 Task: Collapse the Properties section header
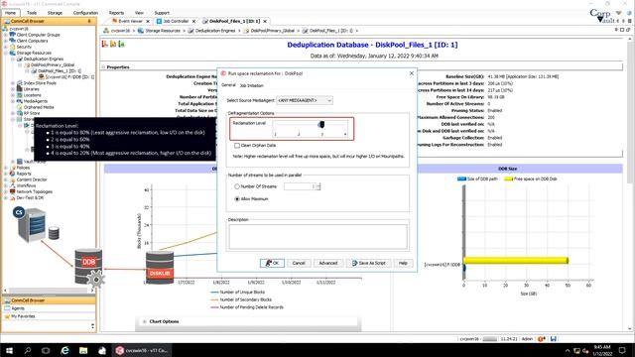click(103, 67)
